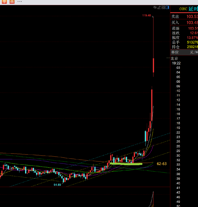Select the :25 tick row

(x=178, y=142)
